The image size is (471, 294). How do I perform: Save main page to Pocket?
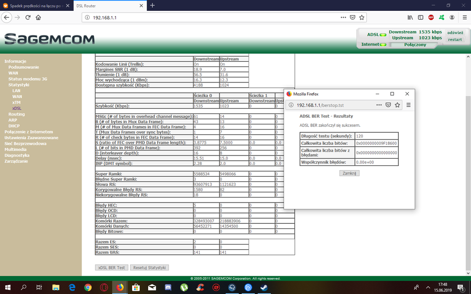pos(352,17)
